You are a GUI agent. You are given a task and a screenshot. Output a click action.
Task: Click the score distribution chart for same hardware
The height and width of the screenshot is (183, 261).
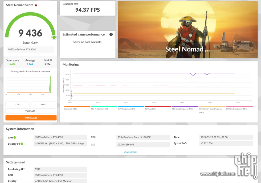[30, 85]
